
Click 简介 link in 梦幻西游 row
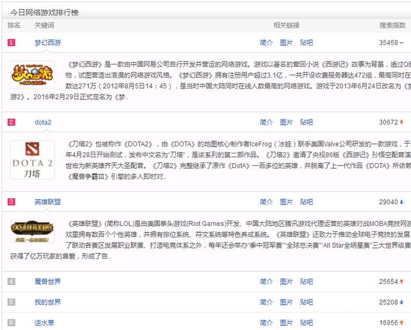pyautogui.click(x=267, y=42)
